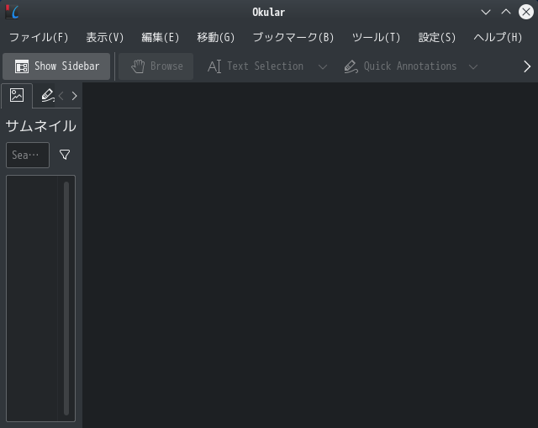Show hidden toolbar items via overflow chevron

[x=527, y=66]
